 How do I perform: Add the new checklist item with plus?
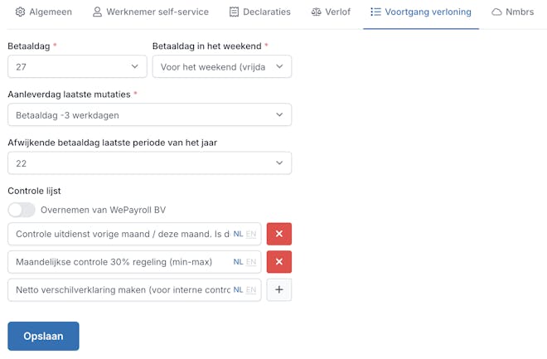[x=278, y=290]
